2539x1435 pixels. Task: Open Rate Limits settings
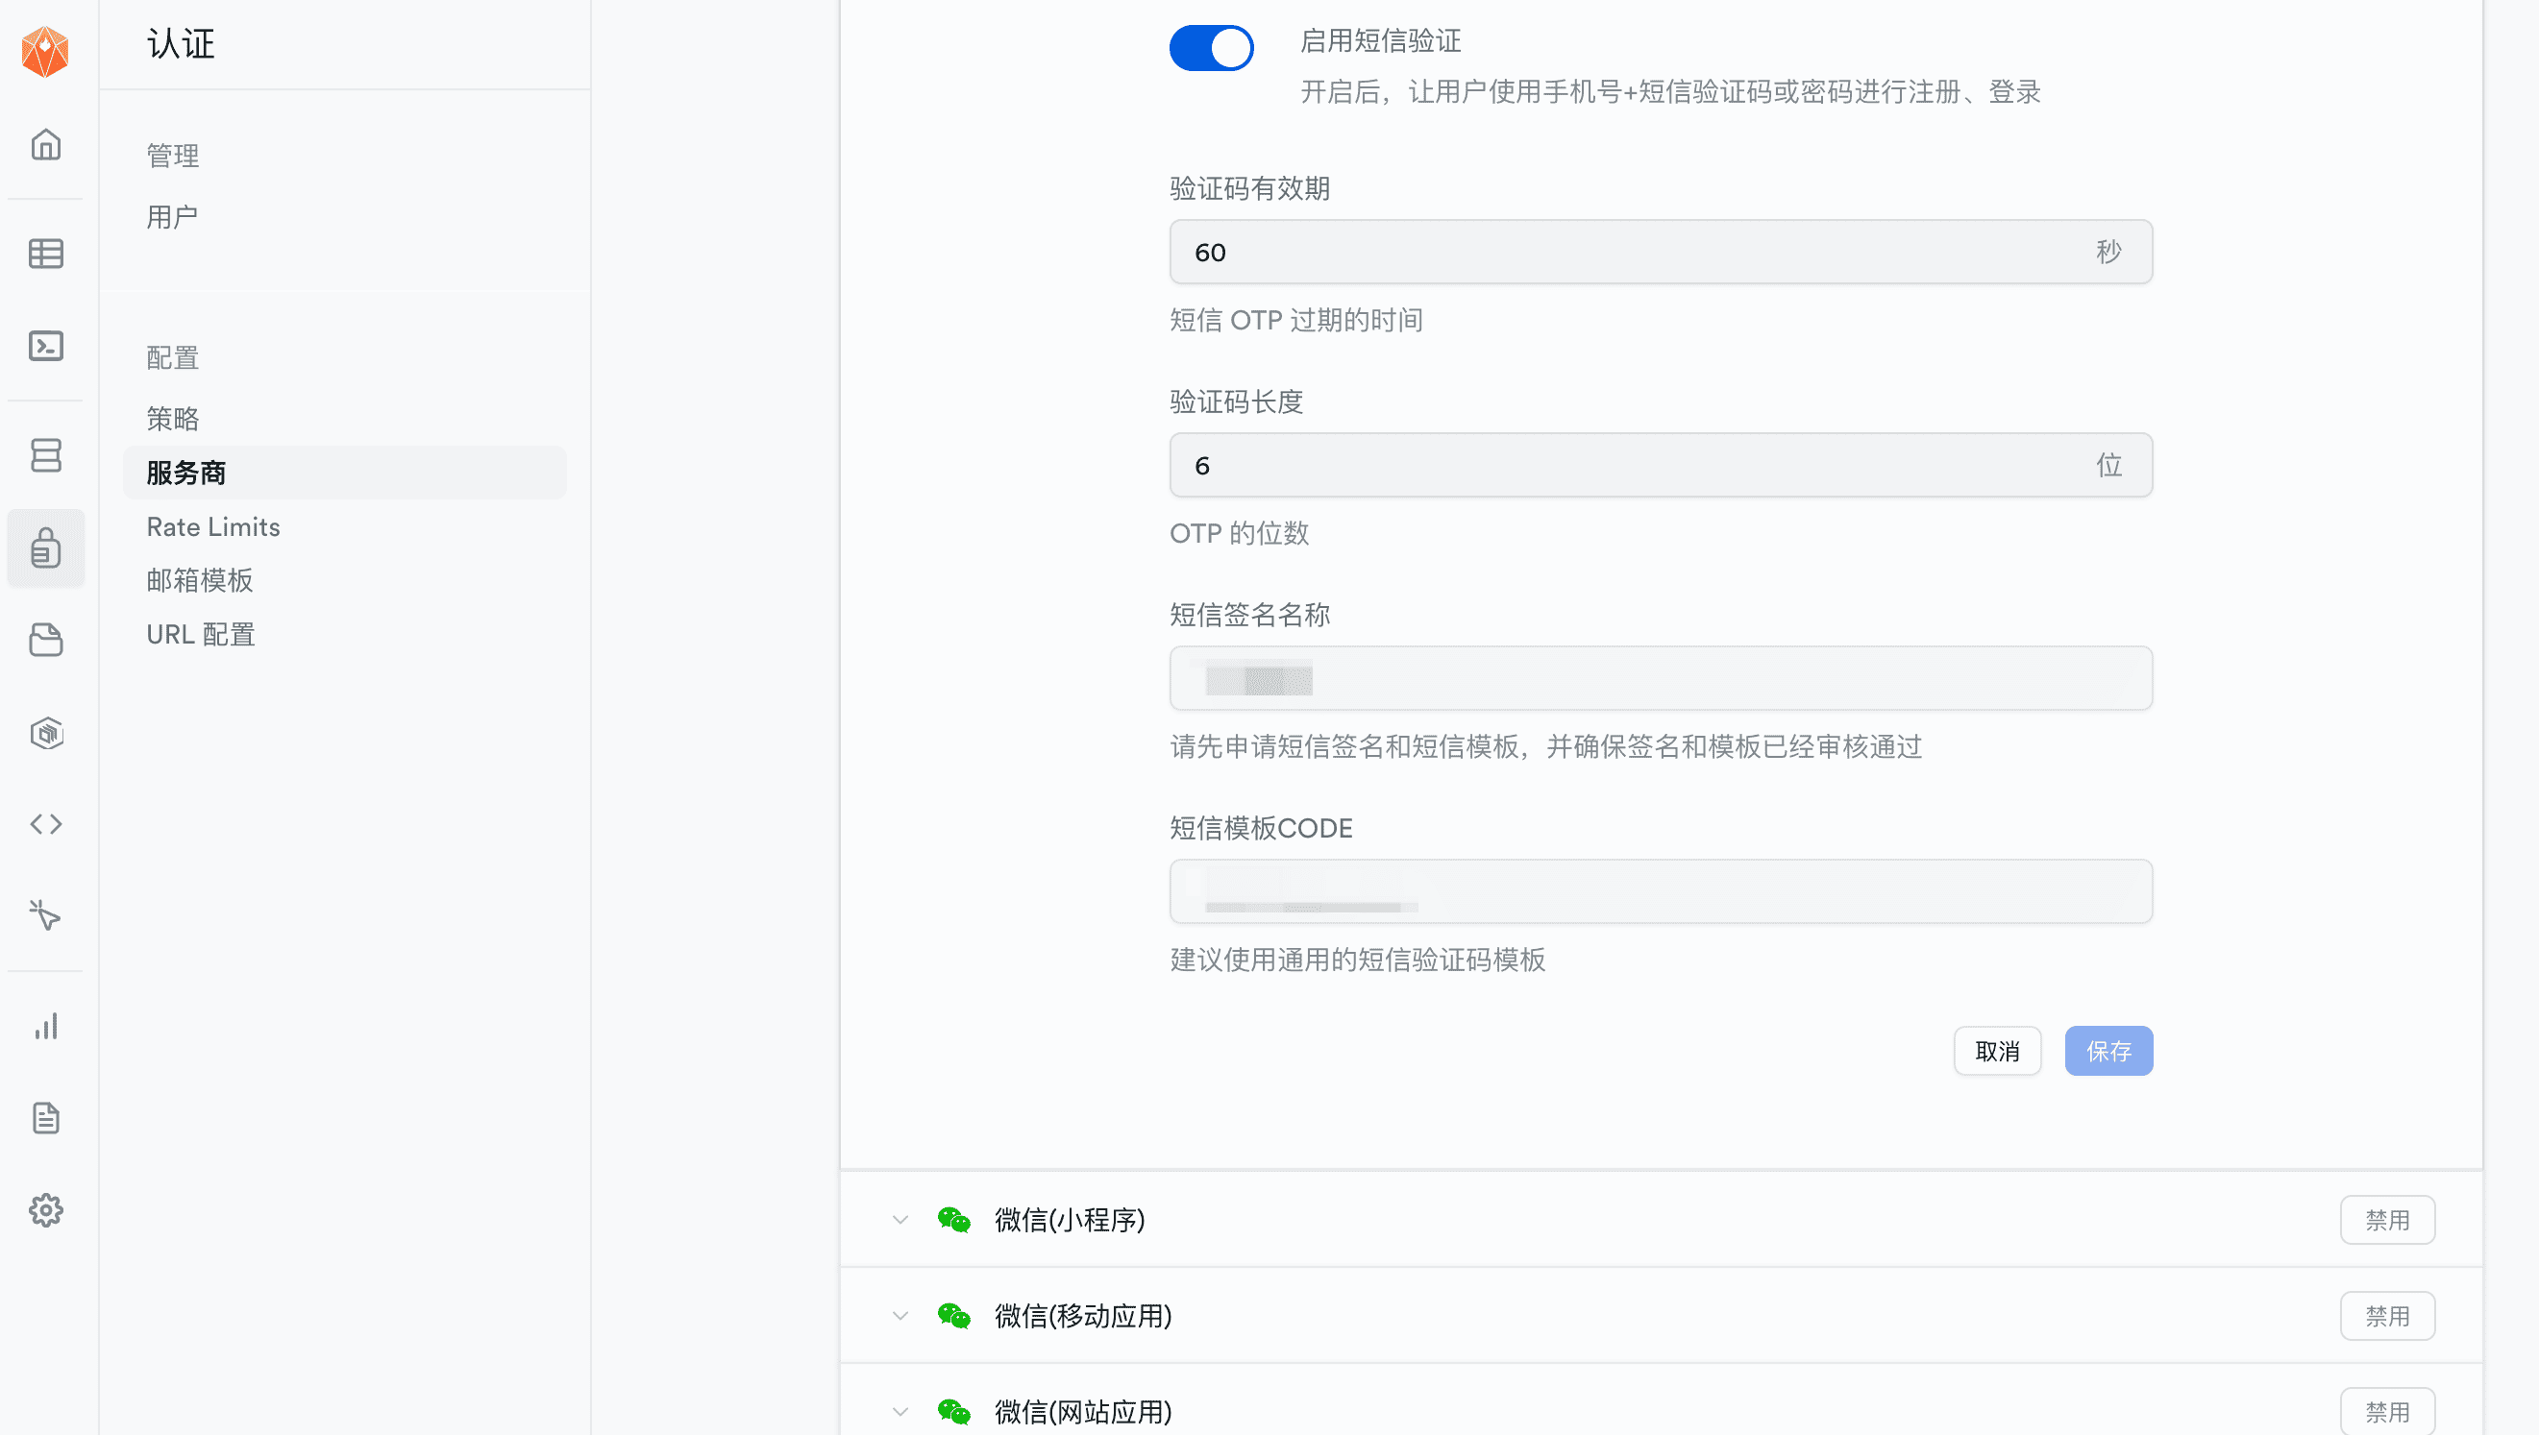pyautogui.click(x=214, y=526)
